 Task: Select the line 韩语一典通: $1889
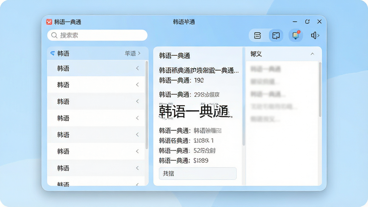(184, 161)
